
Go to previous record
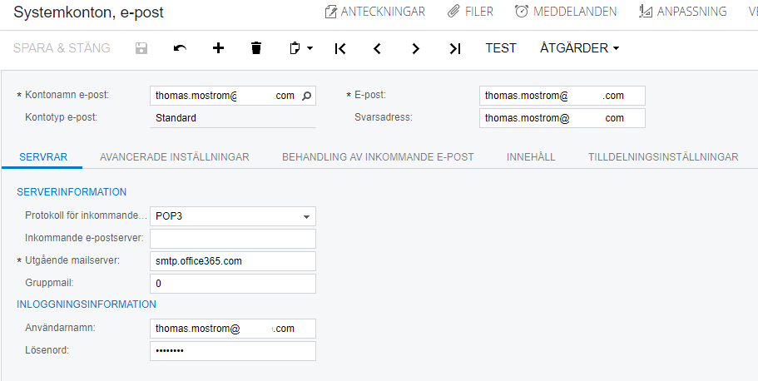point(378,48)
